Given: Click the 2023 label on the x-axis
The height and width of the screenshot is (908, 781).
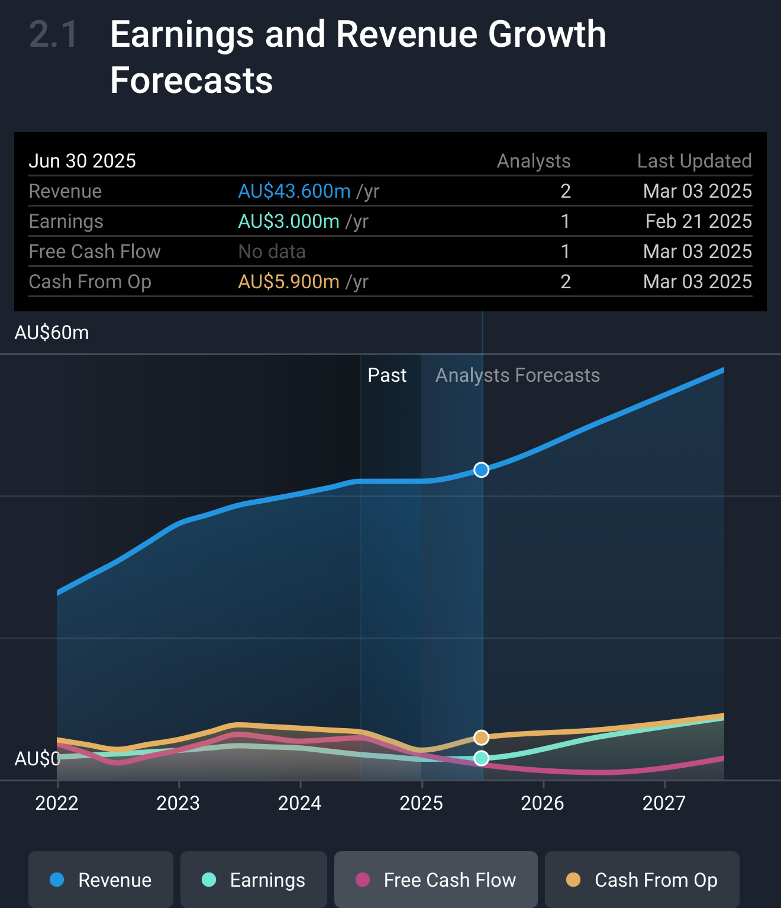Looking at the screenshot, I should point(178,803).
